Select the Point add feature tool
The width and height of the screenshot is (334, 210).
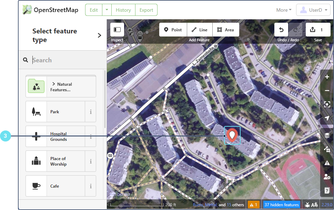[173, 30]
